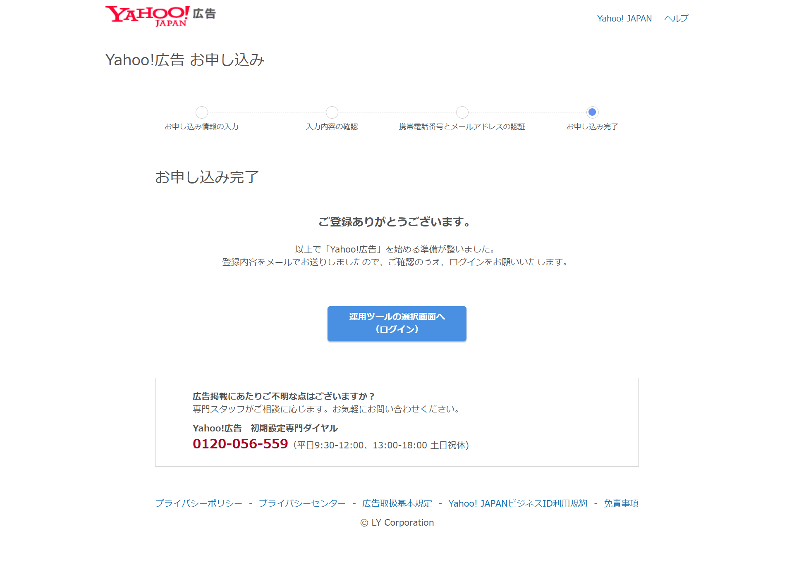Click the Yahoo! JAPAN 広告 logo

click(160, 17)
